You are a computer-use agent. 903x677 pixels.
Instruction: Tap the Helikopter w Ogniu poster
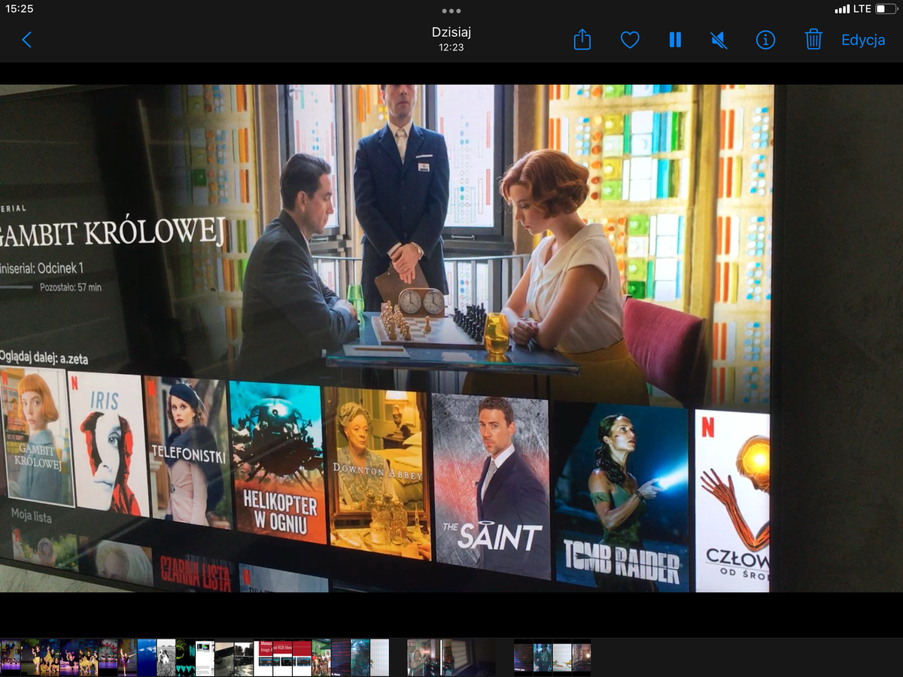click(x=278, y=462)
